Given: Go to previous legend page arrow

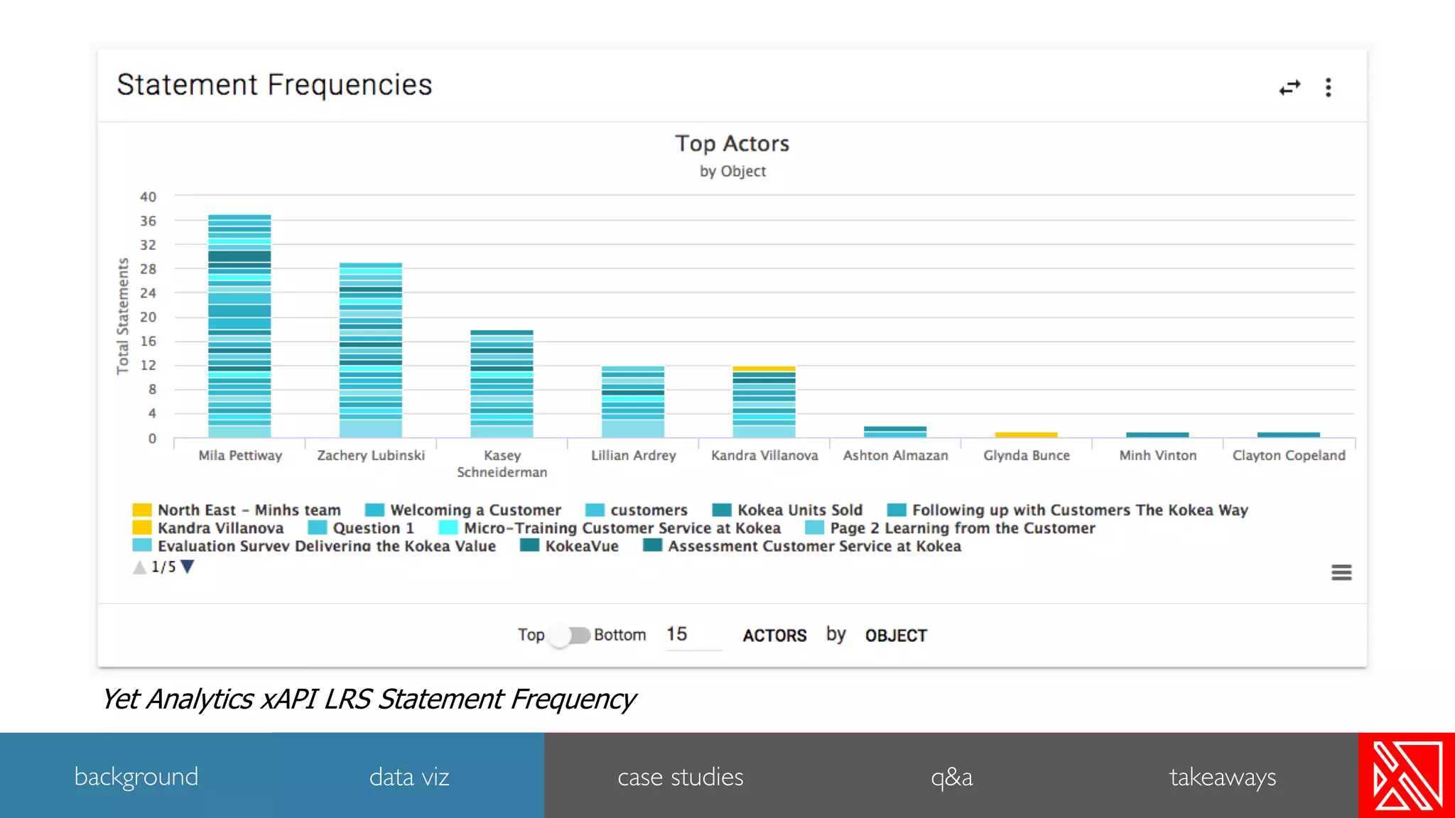Looking at the screenshot, I should pyautogui.click(x=140, y=567).
